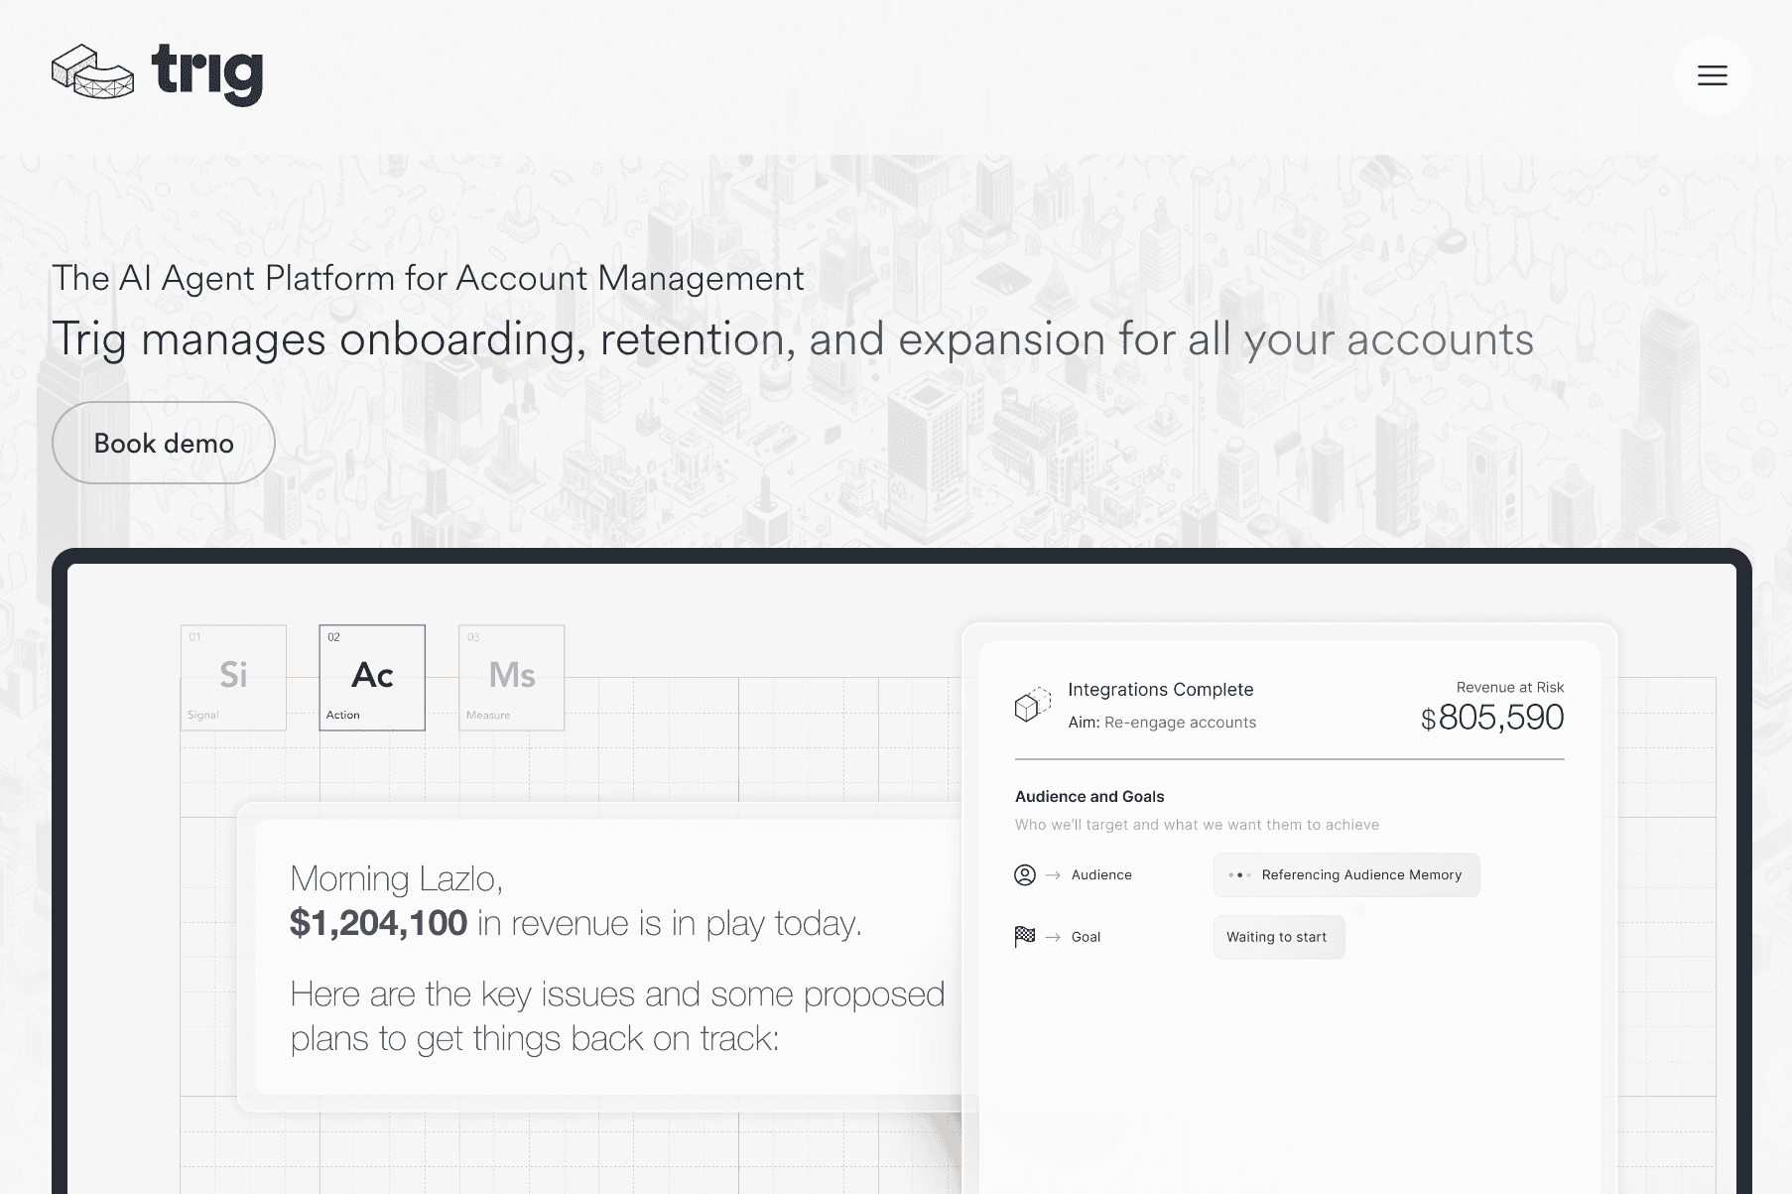
Task: Click the Waiting to start status pill
Action: [x=1278, y=936]
